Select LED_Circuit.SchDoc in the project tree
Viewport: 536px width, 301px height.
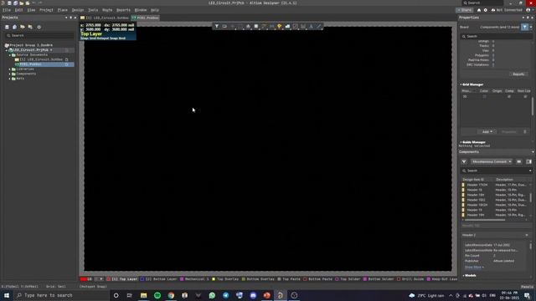[x=41, y=59]
